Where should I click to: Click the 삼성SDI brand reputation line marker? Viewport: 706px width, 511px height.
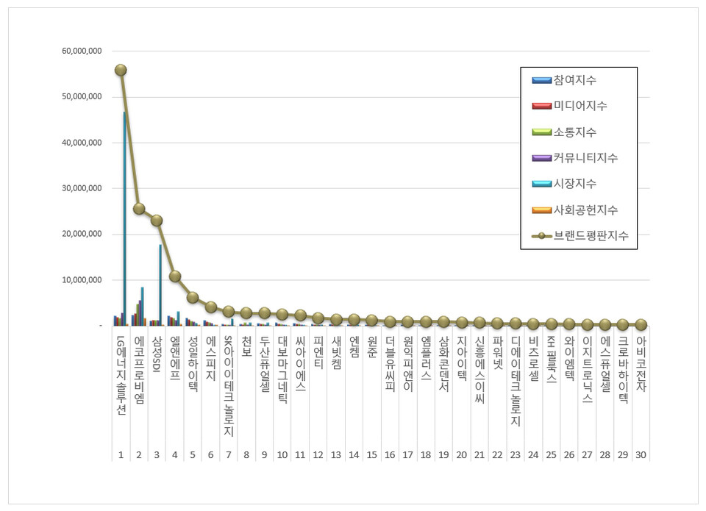[157, 221]
